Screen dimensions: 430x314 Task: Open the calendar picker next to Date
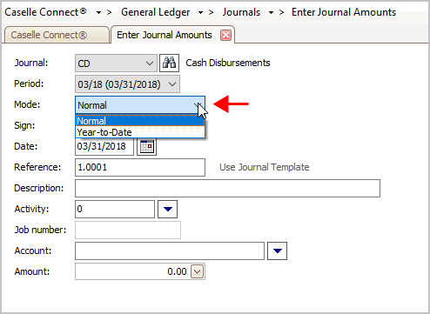pyautogui.click(x=146, y=146)
